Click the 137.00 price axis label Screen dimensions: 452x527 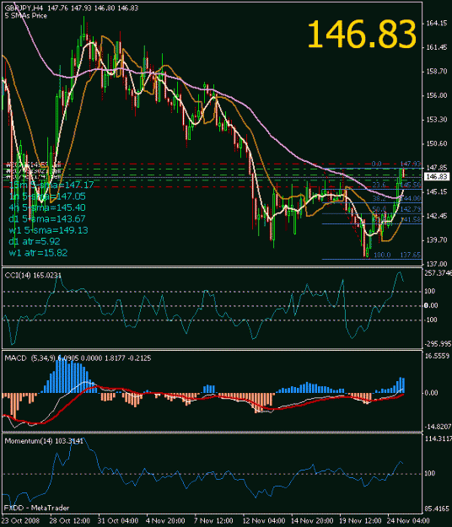pos(437,264)
